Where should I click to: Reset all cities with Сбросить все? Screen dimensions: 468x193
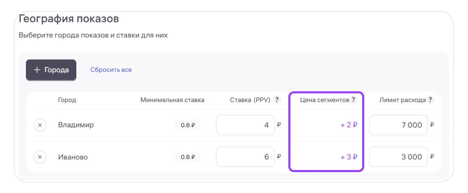click(111, 70)
